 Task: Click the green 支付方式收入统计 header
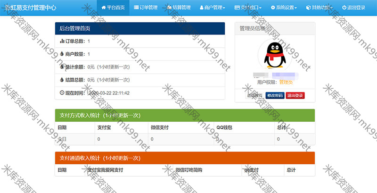tap(185, 115)
